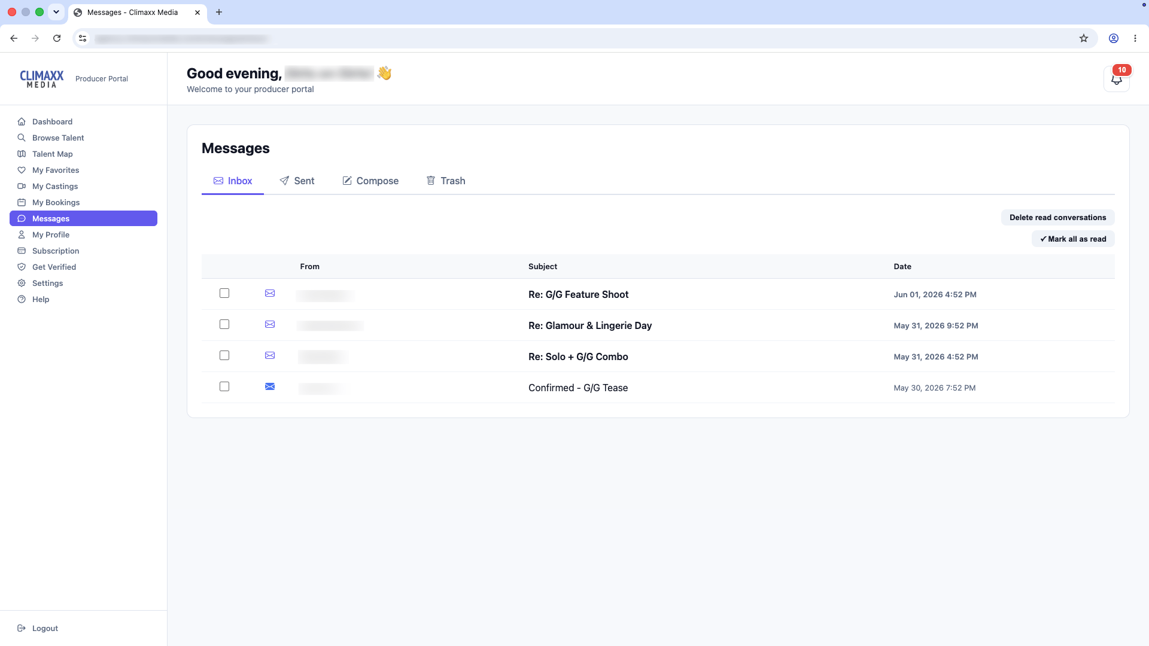Open My Profile page
This screenshot has height=646, width=1149.
coord(83,234)
